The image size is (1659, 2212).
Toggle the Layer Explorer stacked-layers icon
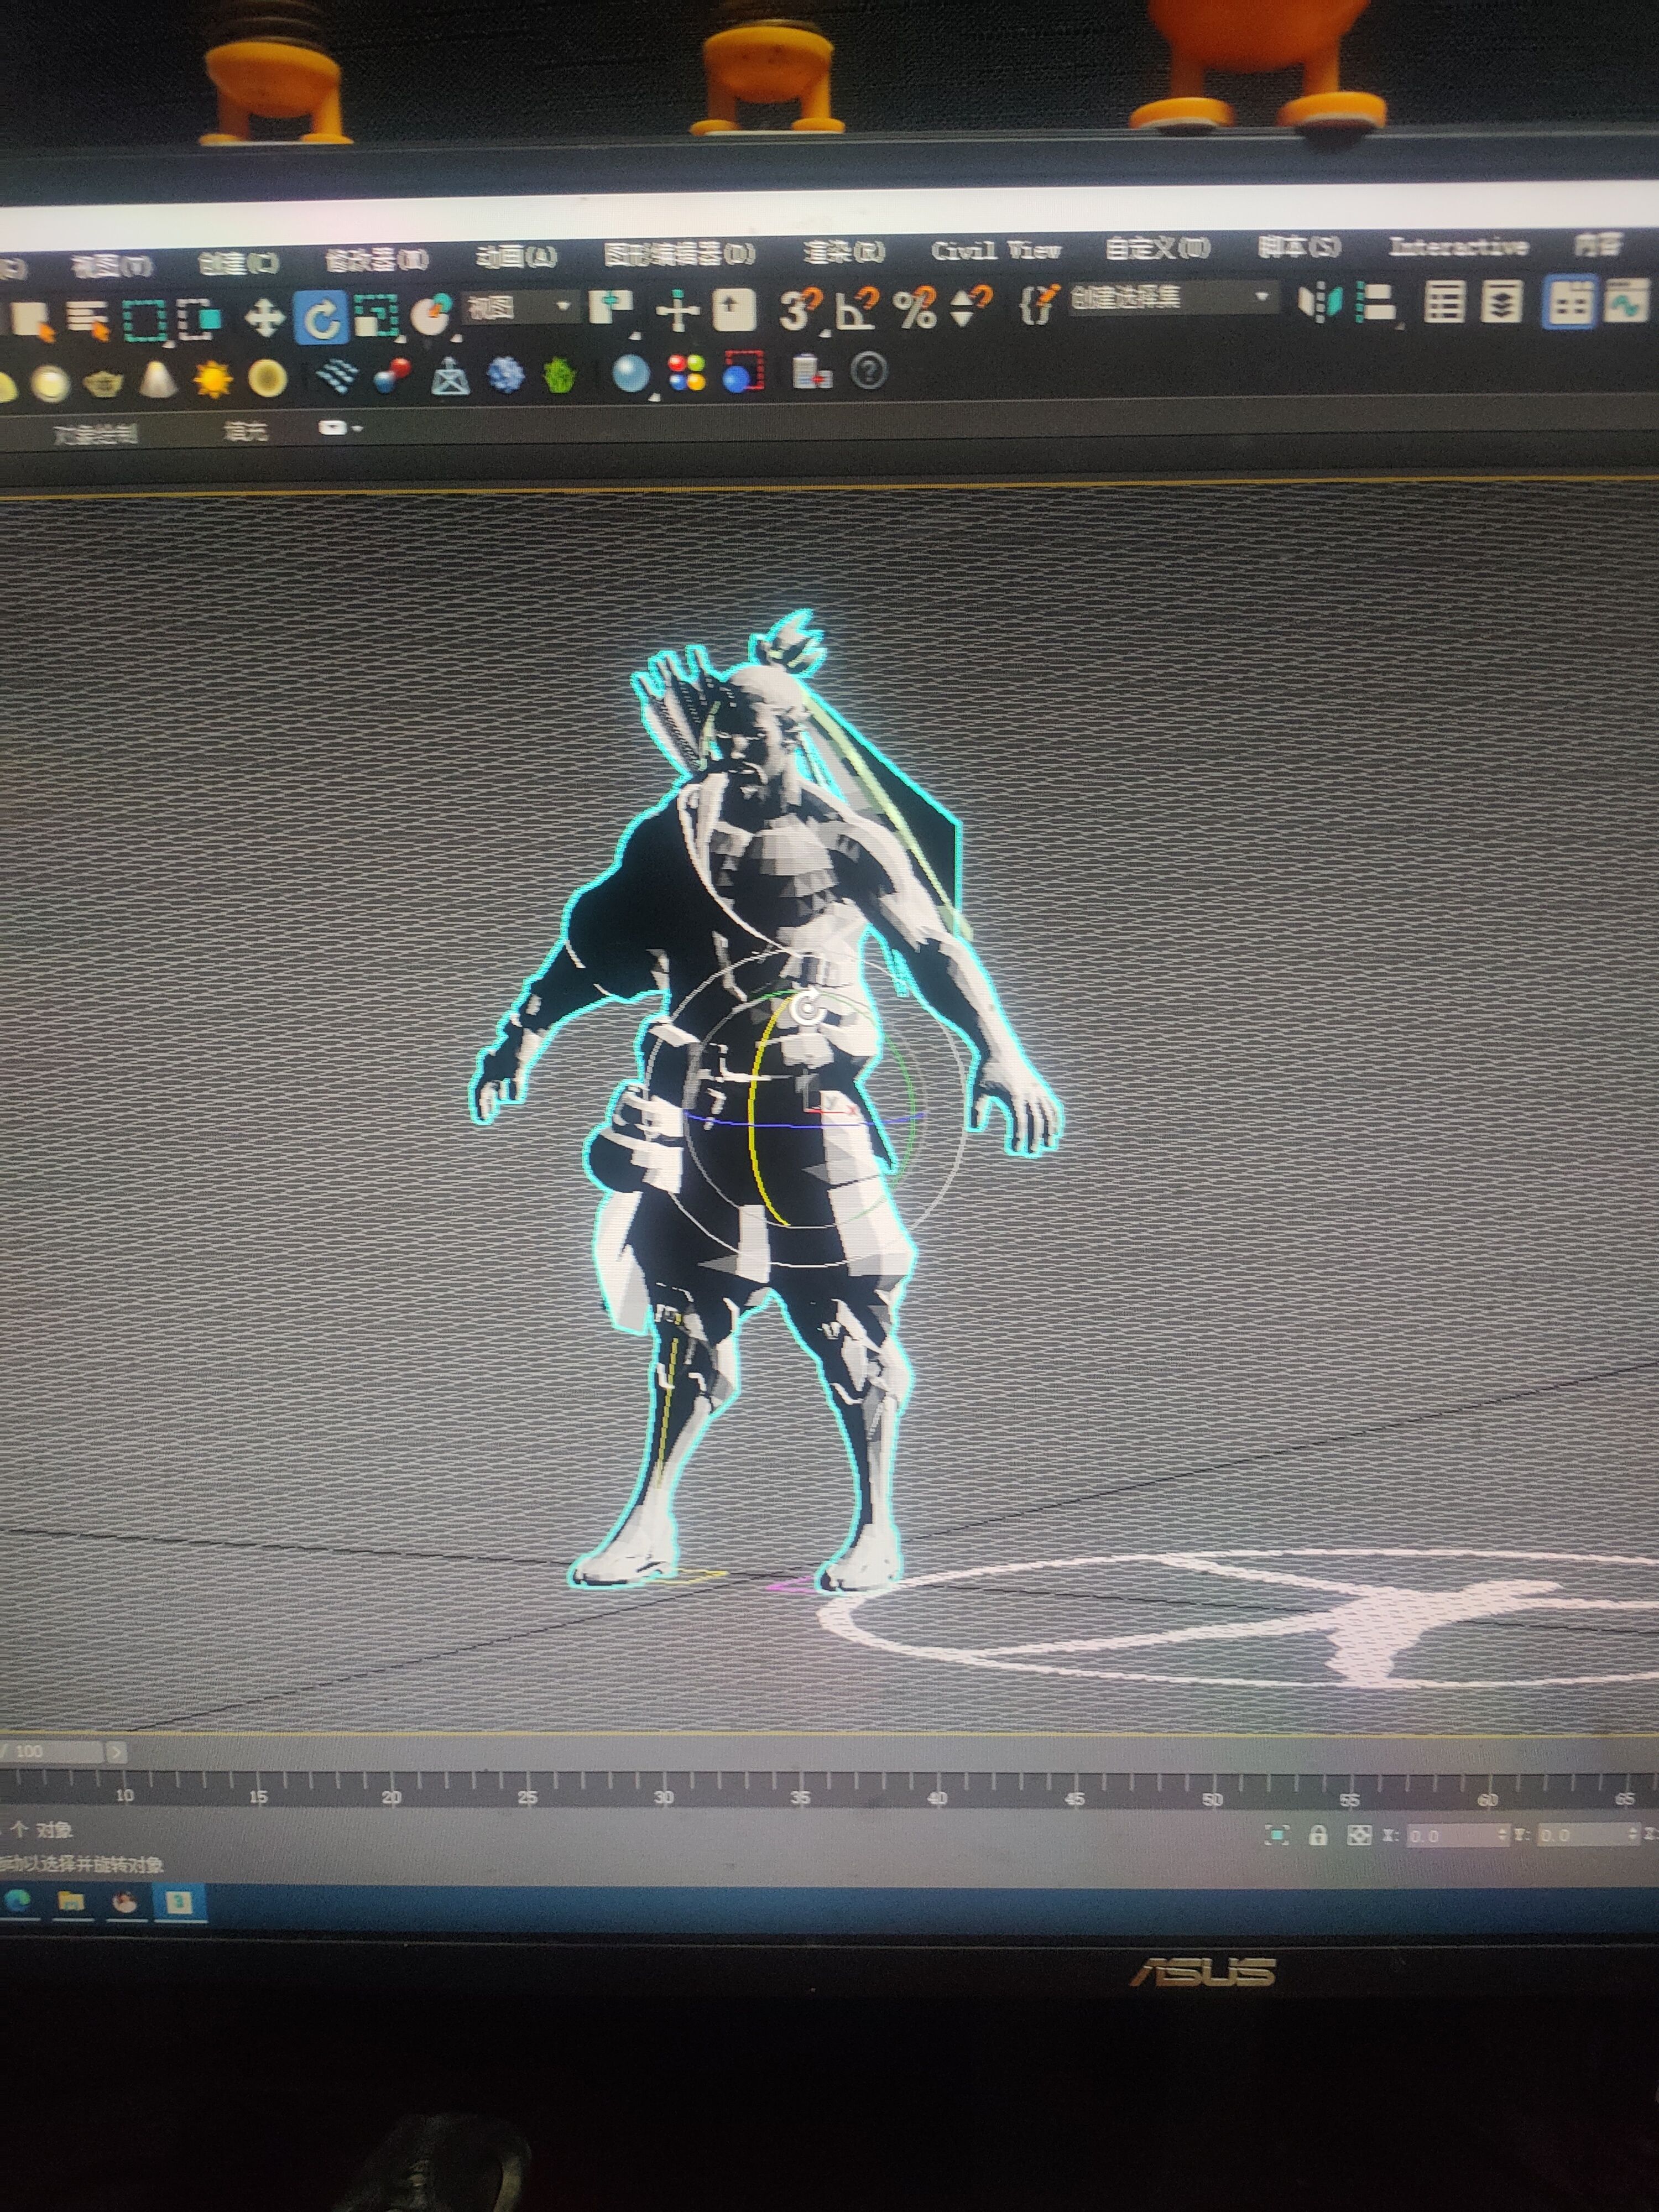tap(1501, 300)
